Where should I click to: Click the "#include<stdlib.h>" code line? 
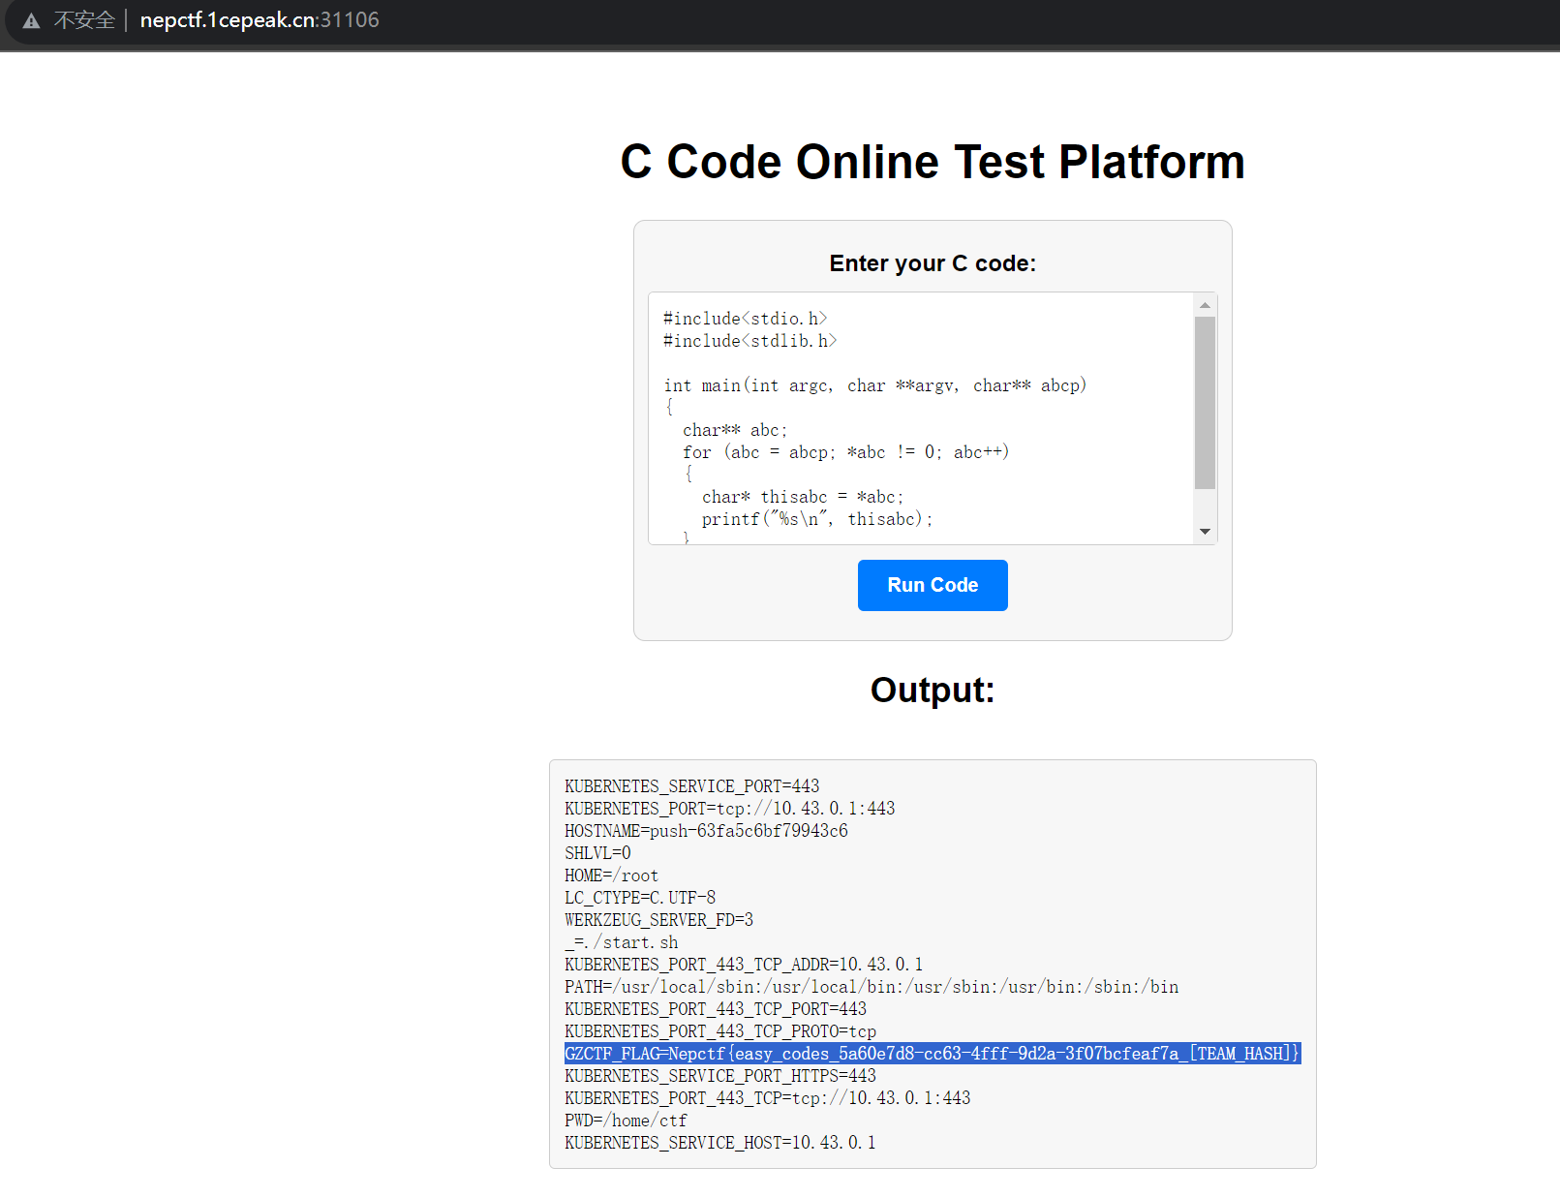pyautogui.click(x=749, y=341)
